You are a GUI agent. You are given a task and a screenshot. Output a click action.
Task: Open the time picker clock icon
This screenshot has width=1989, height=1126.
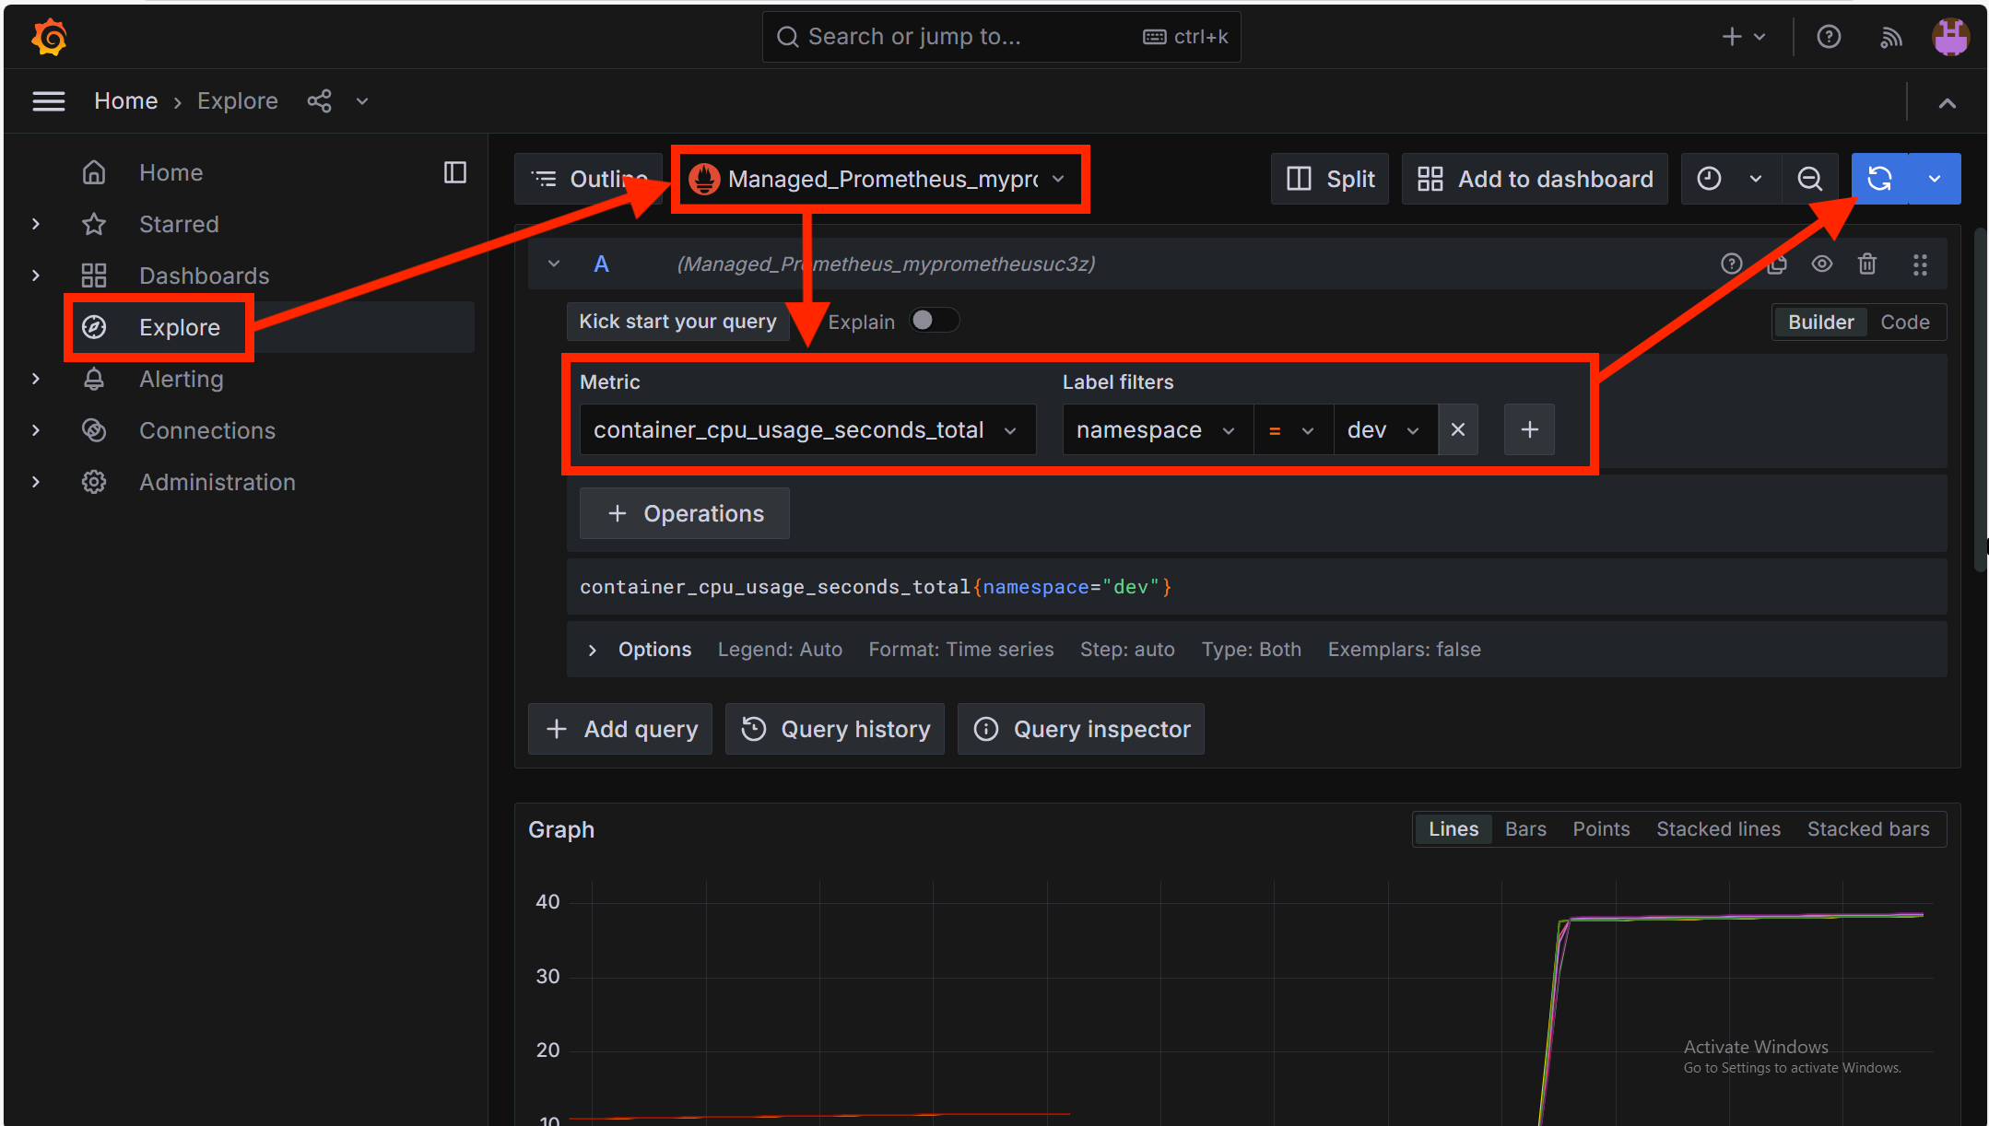click(1709, 179)
